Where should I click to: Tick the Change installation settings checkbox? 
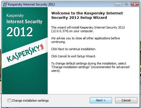point(9,100)
